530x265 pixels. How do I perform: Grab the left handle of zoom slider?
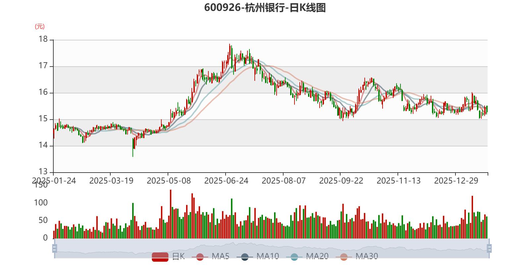55,248
